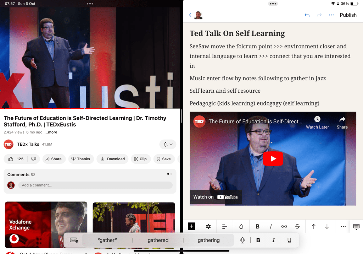Undo the last edit in the editor
Viewport: 363px width, 254px height.
coord(307,15)
